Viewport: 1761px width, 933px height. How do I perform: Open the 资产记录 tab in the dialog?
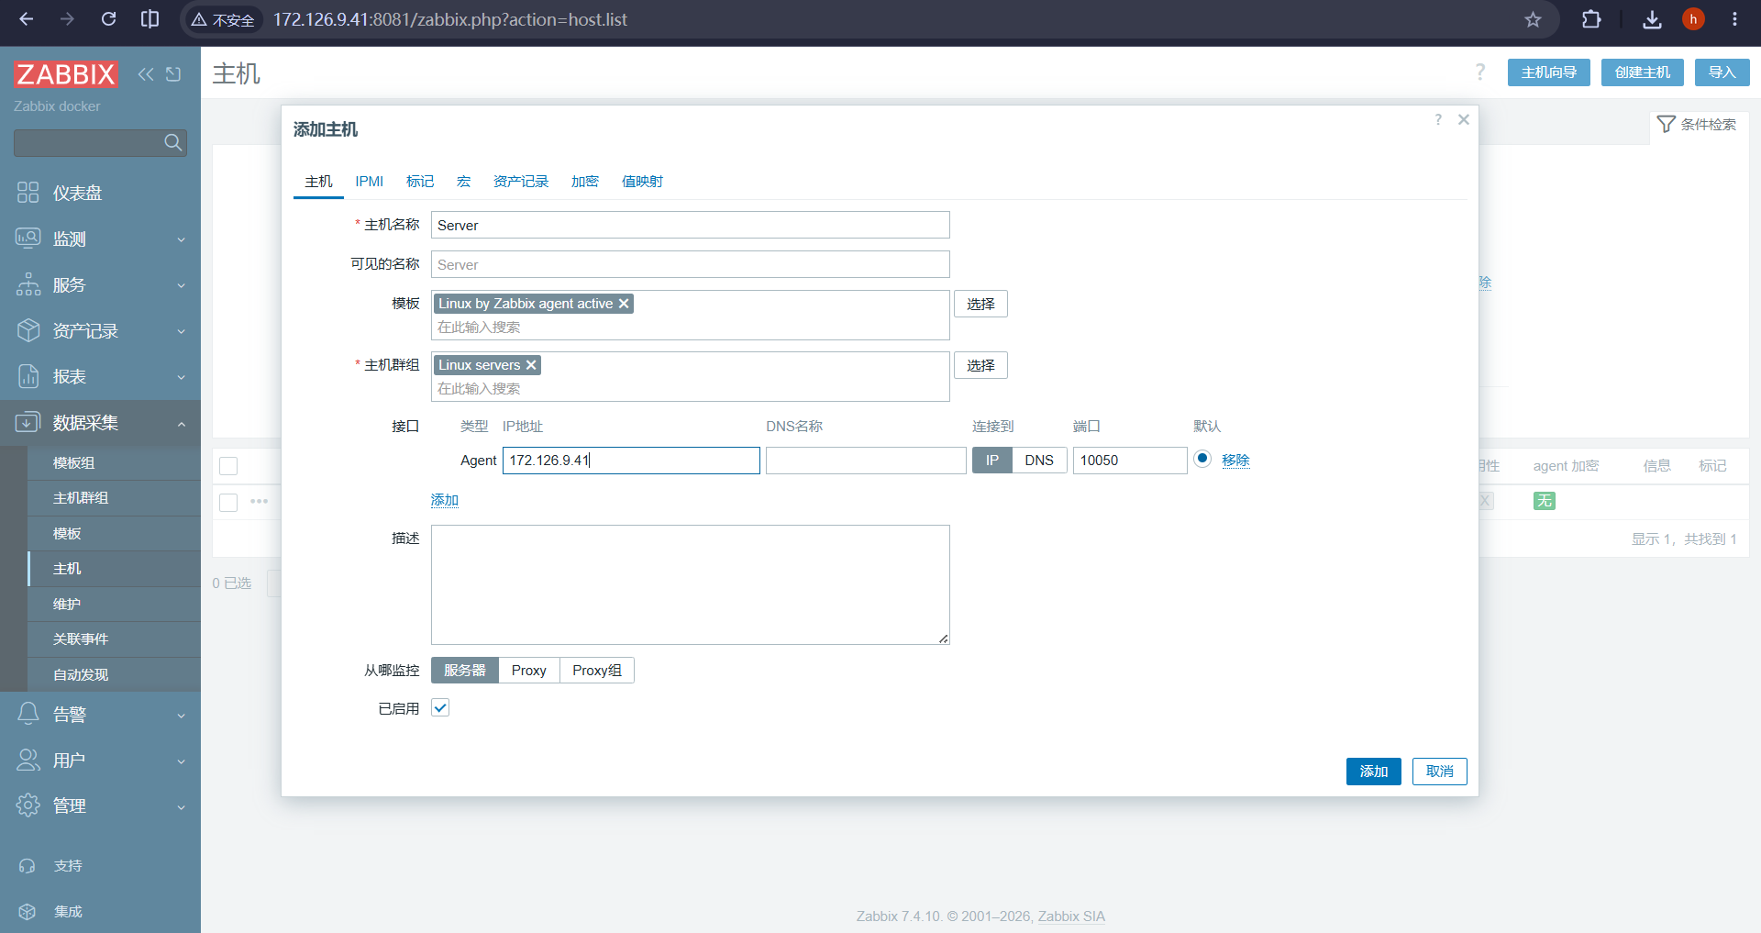(x=521, y=182)
